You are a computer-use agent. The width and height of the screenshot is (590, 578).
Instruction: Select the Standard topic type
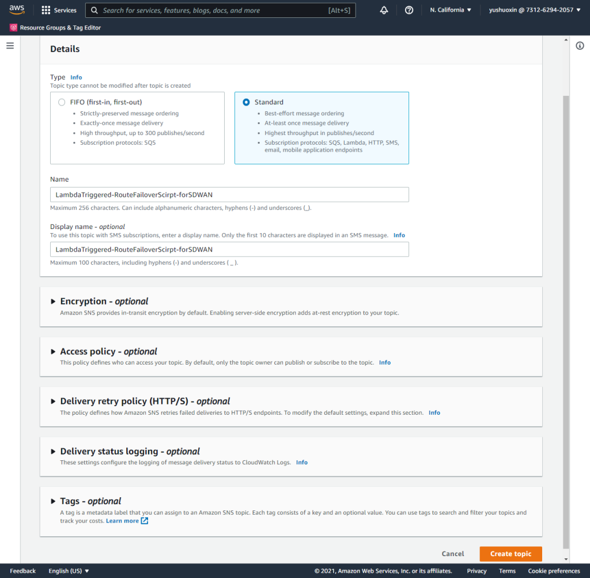pos(246,102)
